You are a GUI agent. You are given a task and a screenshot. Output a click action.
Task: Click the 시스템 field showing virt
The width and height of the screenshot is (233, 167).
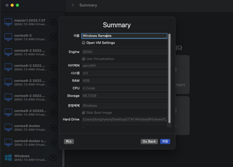[x=124, y=73]
